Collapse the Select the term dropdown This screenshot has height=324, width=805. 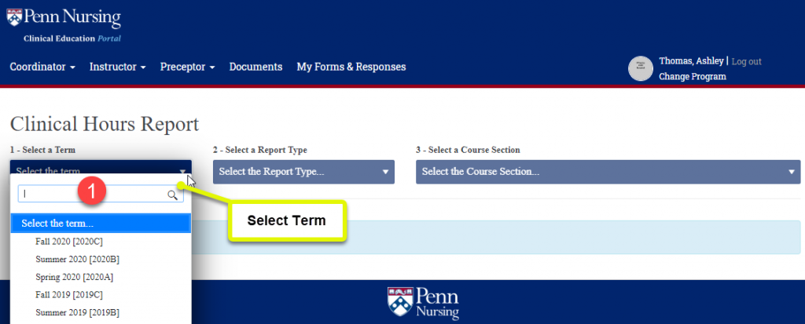100,171
